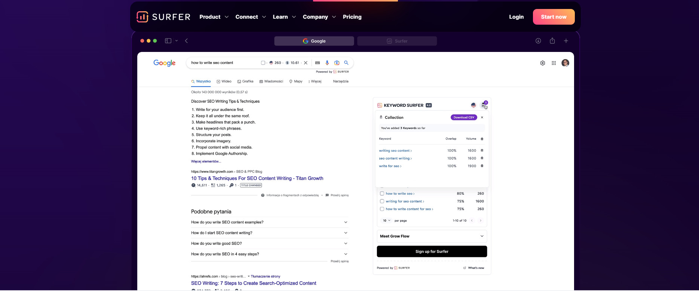Image resolution: width=699 pixels, height=291 pixels.
Task: Open Google settings gear icon
Action: coord(543,63)
